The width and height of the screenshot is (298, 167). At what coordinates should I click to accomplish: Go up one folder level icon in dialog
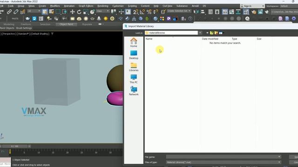point(211,33)
